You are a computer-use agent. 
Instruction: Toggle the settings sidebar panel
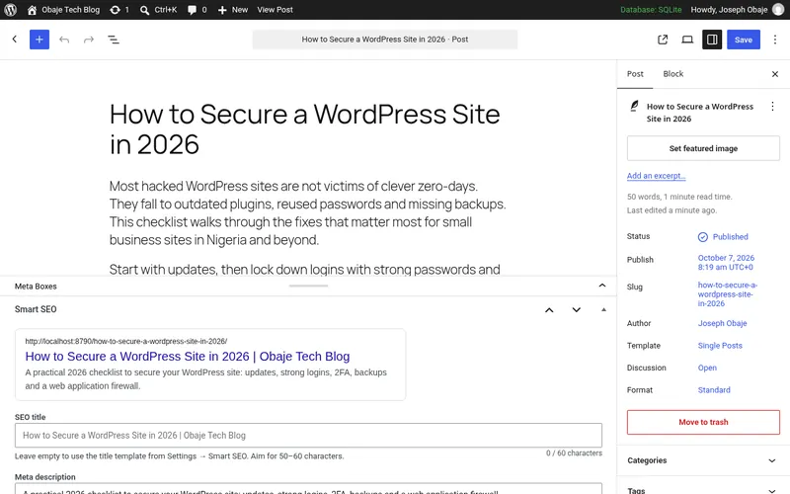coord(712,40)
